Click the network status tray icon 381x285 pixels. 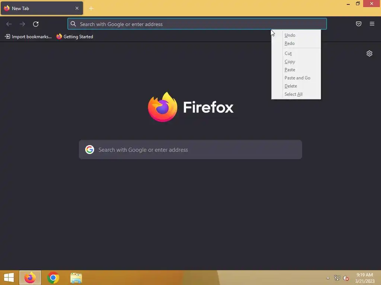point(337,278)
